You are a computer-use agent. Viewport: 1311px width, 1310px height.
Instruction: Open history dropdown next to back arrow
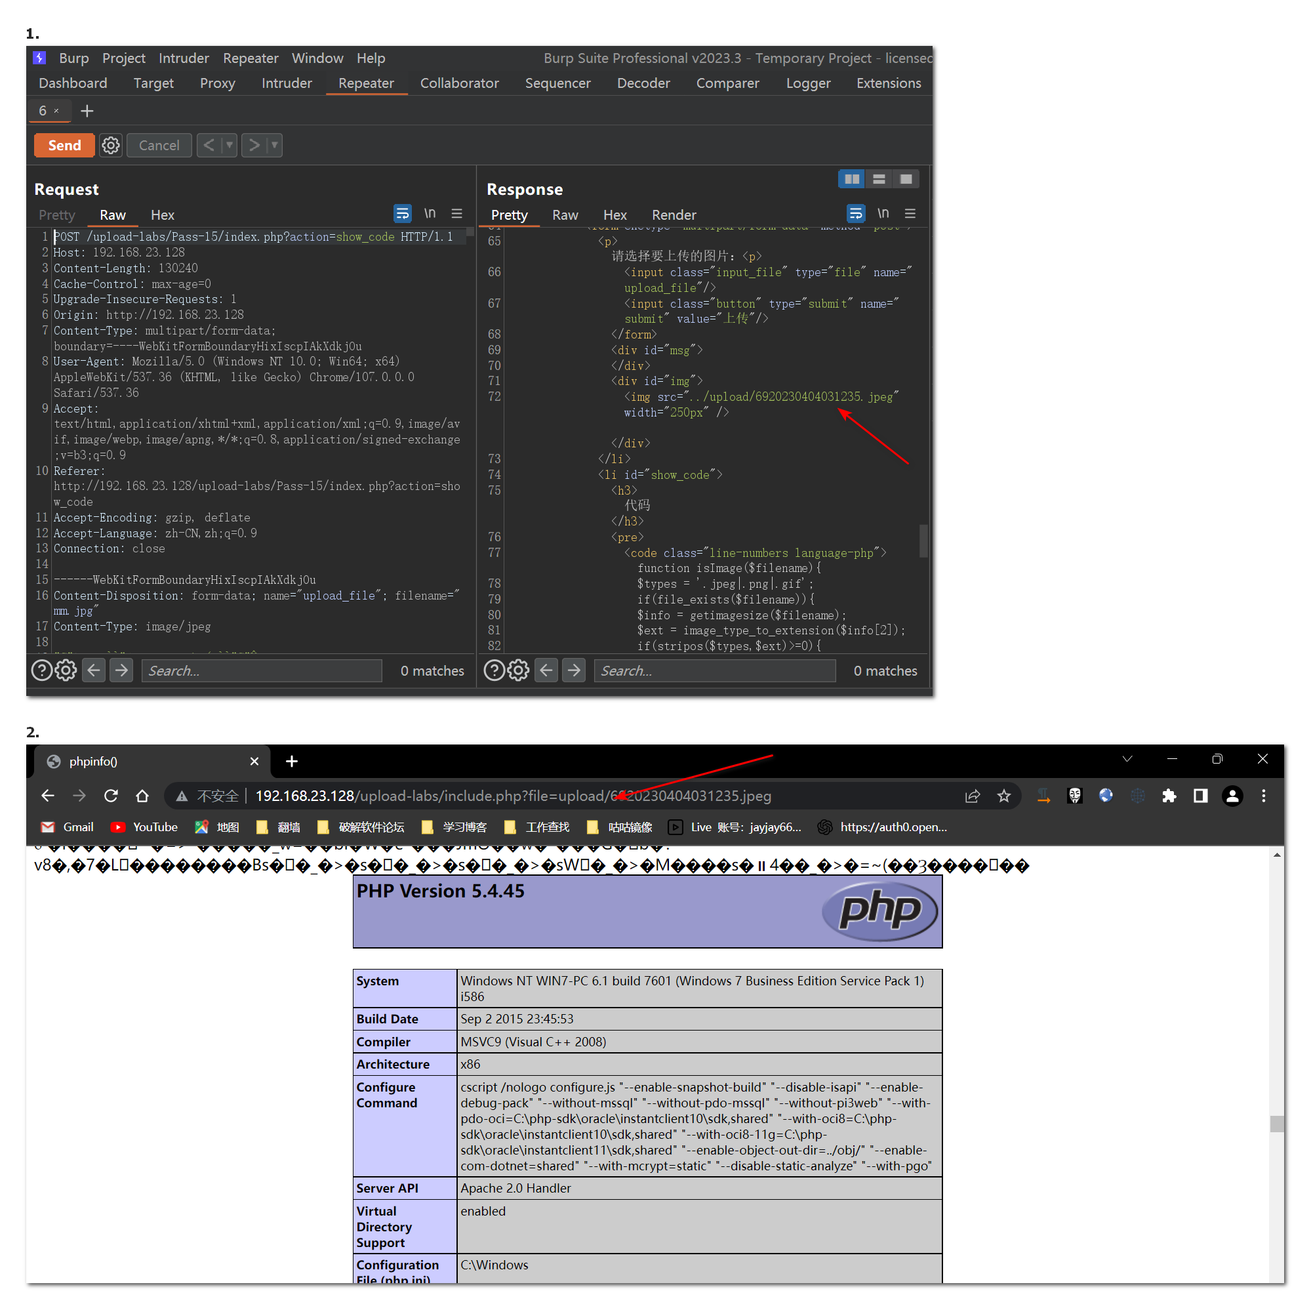(230, 145)
